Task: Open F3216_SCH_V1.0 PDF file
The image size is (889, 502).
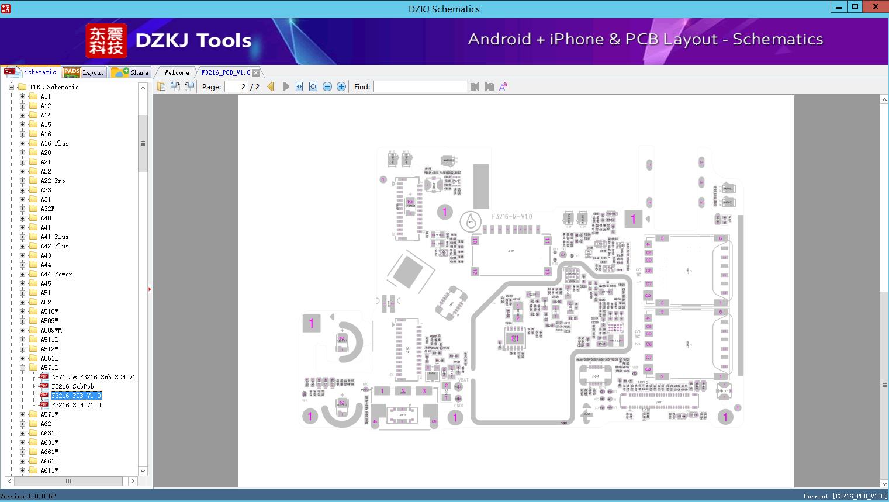Action: tap(76, 405)
